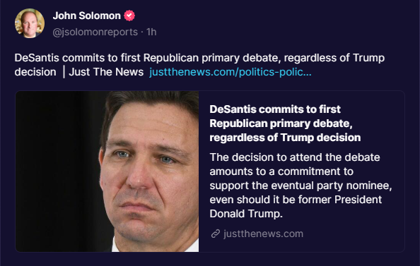
Task: Visit the @jsolomonreports handle
Action: (x=95, y=32)
